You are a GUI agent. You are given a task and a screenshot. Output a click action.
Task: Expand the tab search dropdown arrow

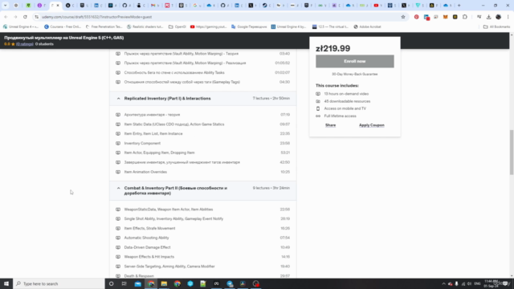(6, 6)
